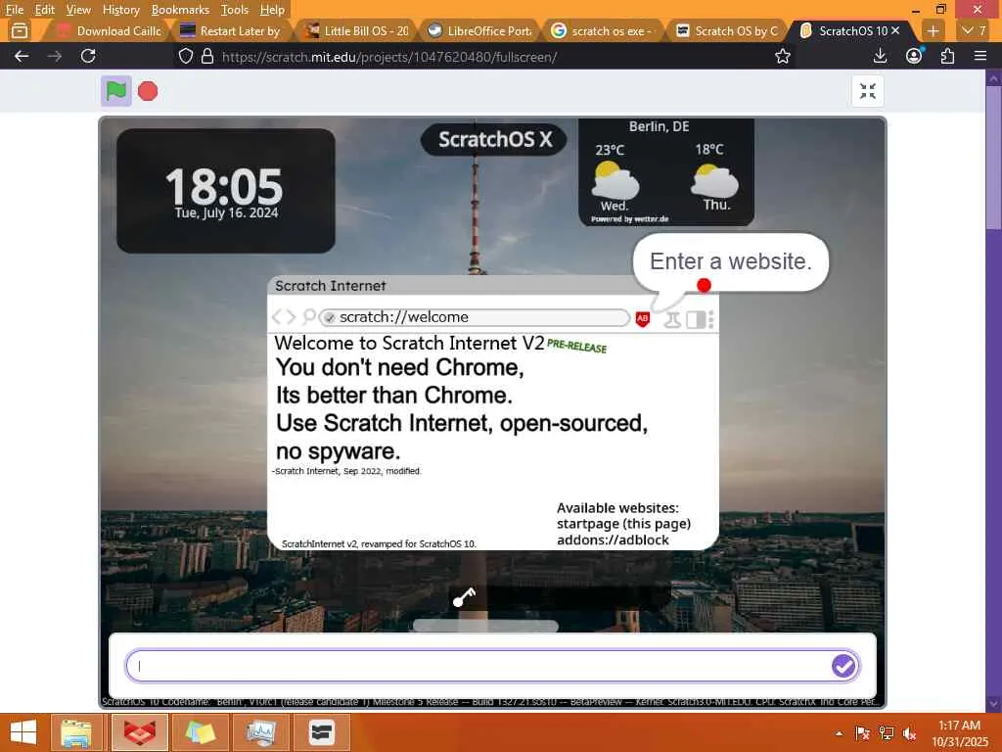This screenshot has width=1002, height=752.
Task: Open the Edit menu
Action: (x=44, y=10)
